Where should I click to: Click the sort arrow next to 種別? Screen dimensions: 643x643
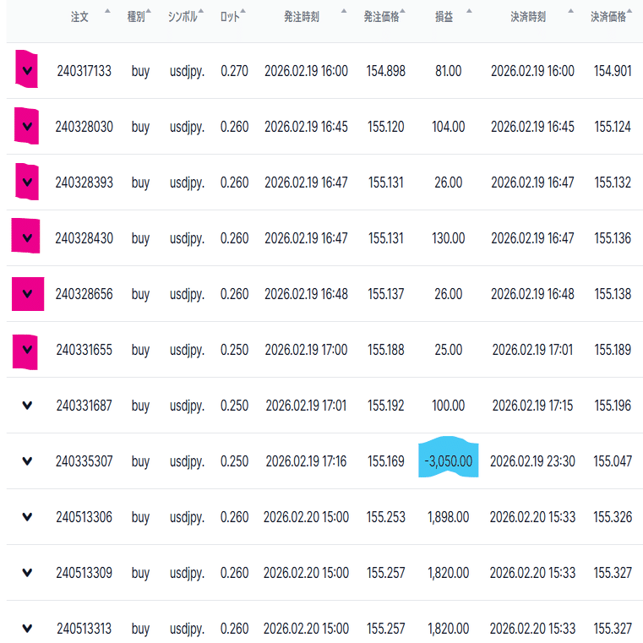click(x=149, y=12)
